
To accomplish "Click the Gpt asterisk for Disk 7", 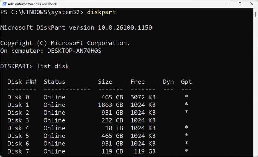I will click(186, 151).
